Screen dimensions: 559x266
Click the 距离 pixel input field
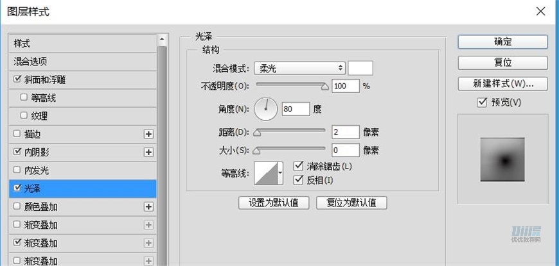[x=345, y=132]
